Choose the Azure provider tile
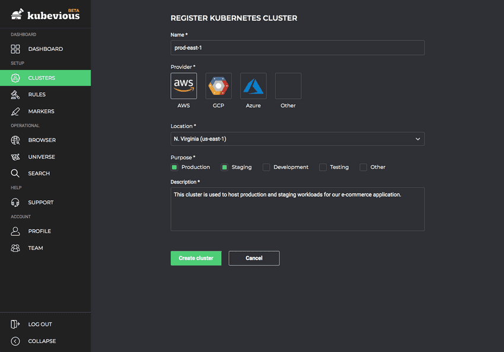504x352 pixels. click(253, 86)
